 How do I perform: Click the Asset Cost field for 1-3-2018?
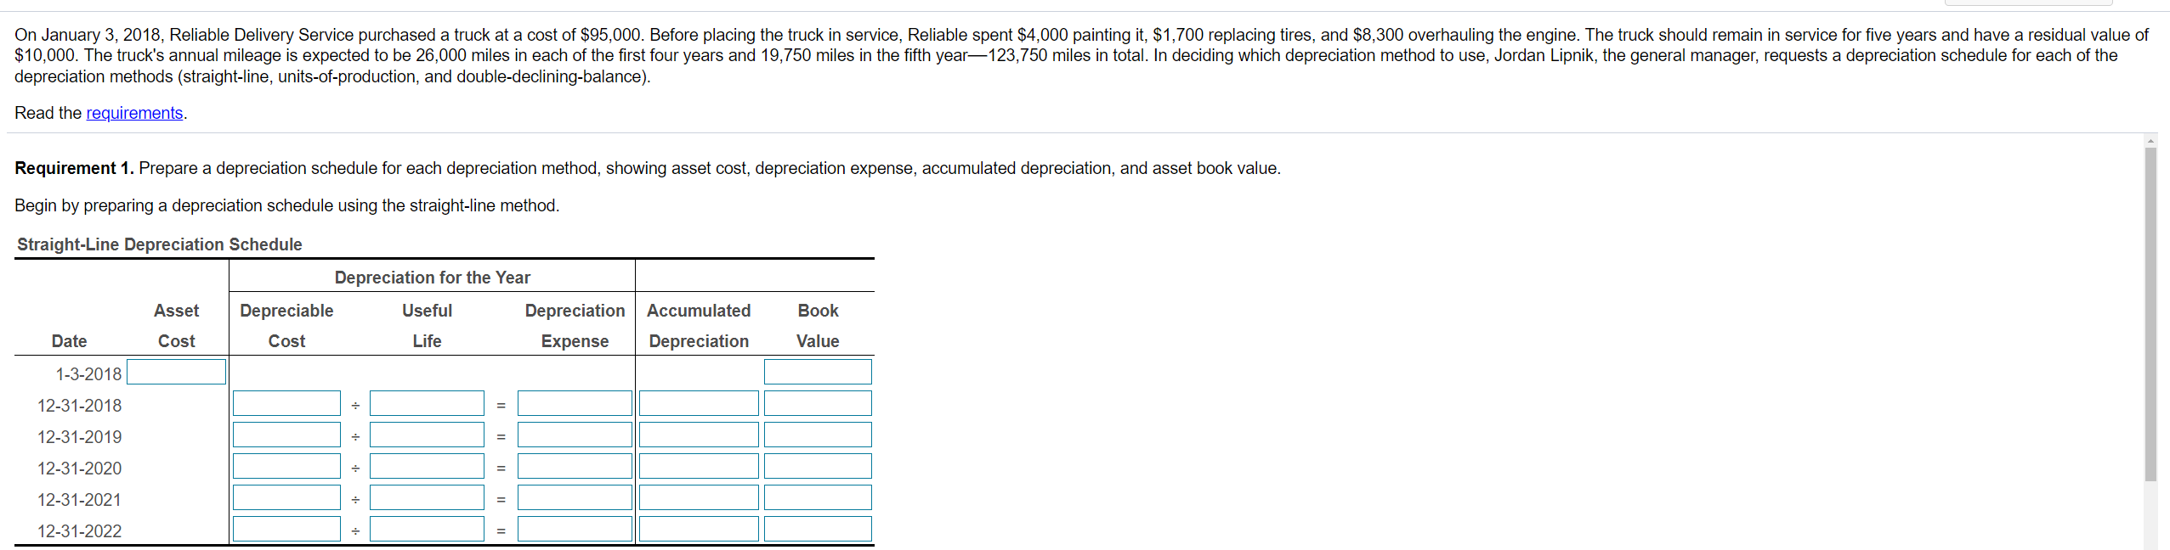click(x=175, y=371)
